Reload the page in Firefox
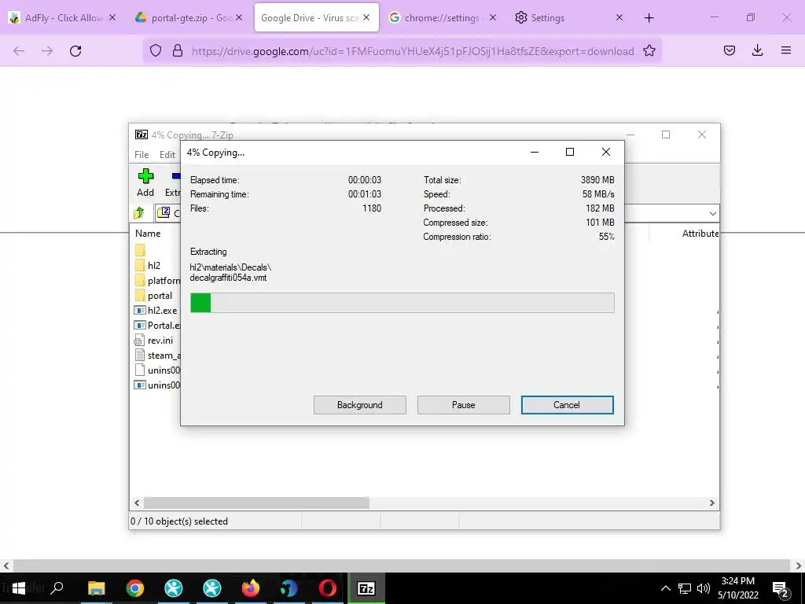This screenshot has width=805, height=604. click(75, 51)
